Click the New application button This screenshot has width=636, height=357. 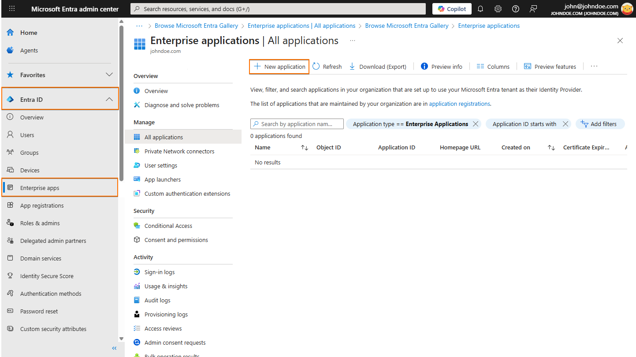(x=279, y=66)
